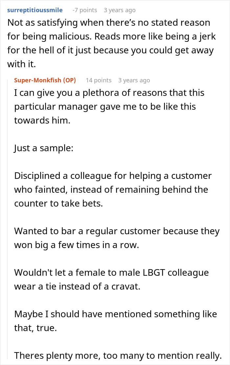This screenshot has height=365, width=230.
Task: Click the 'Disciplined a colleague for helping' line
Action: pyautogui.click(x=113, y=176)
